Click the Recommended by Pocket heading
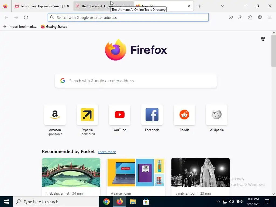Viewport: 276px width, 207px height. 68,151
